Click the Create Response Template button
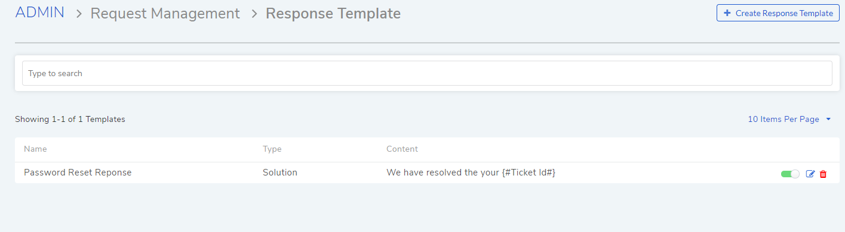Viewport: 845px width, 232px height. pyautogui.click(x=778, y=13)
